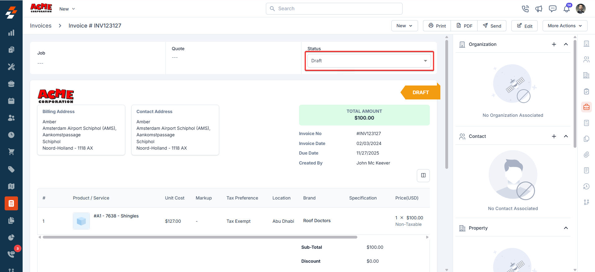
Task: Open the map icon in left sidebar
Action: (11, 186)
